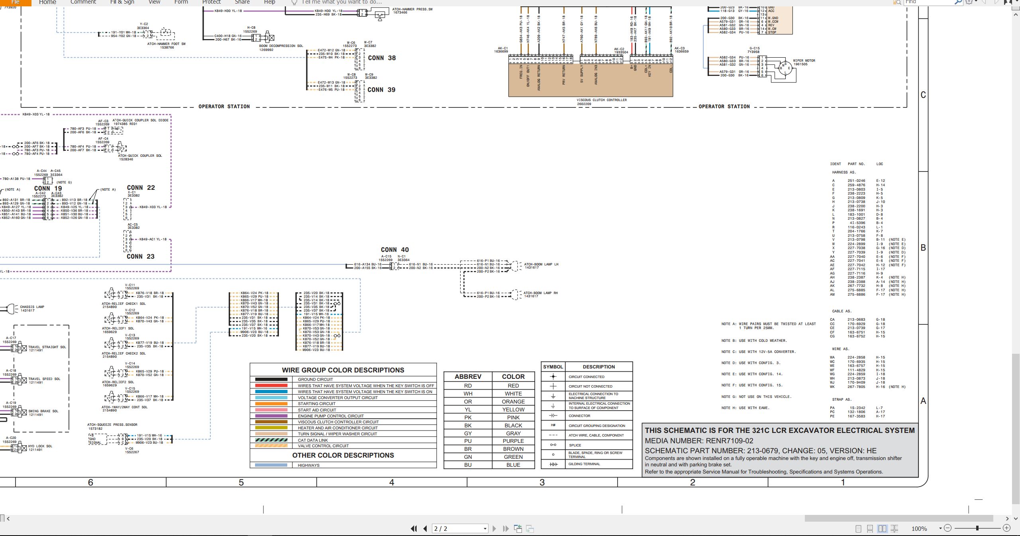Image resolution: width=1020 pixels, height=536 pixels.
Task: Click the WIRE GROUP COLOR DESCRIPTIONS heading
Action: click(x=343, y=370)
